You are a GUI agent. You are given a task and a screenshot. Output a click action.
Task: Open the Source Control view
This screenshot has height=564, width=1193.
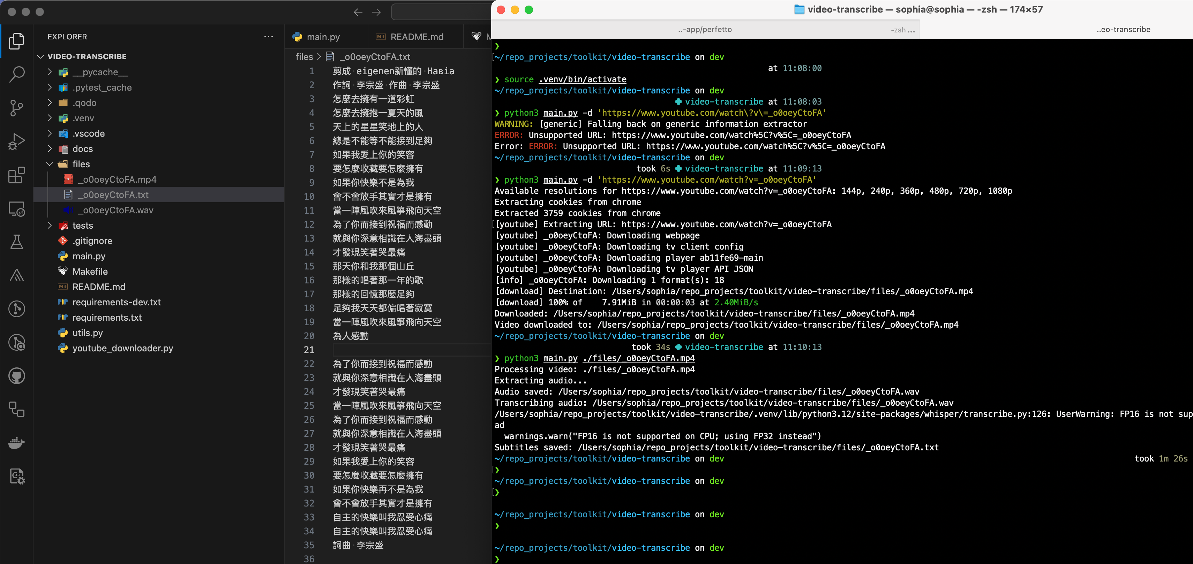[17, 108]
